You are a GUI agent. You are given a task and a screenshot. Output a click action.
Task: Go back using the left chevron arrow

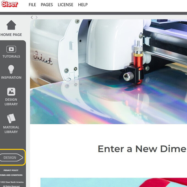click(x=32, y=17)
